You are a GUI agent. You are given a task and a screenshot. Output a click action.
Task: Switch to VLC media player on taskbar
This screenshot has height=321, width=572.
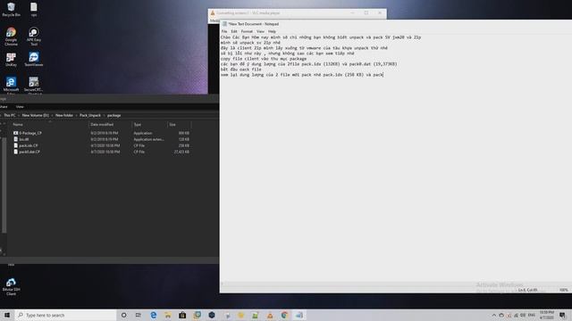point(270,315)
